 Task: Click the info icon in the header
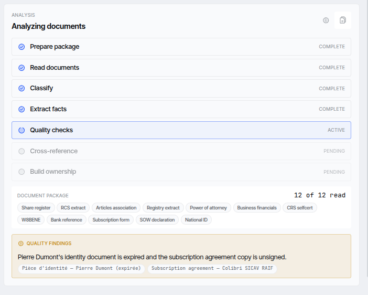tap(326, 20)
